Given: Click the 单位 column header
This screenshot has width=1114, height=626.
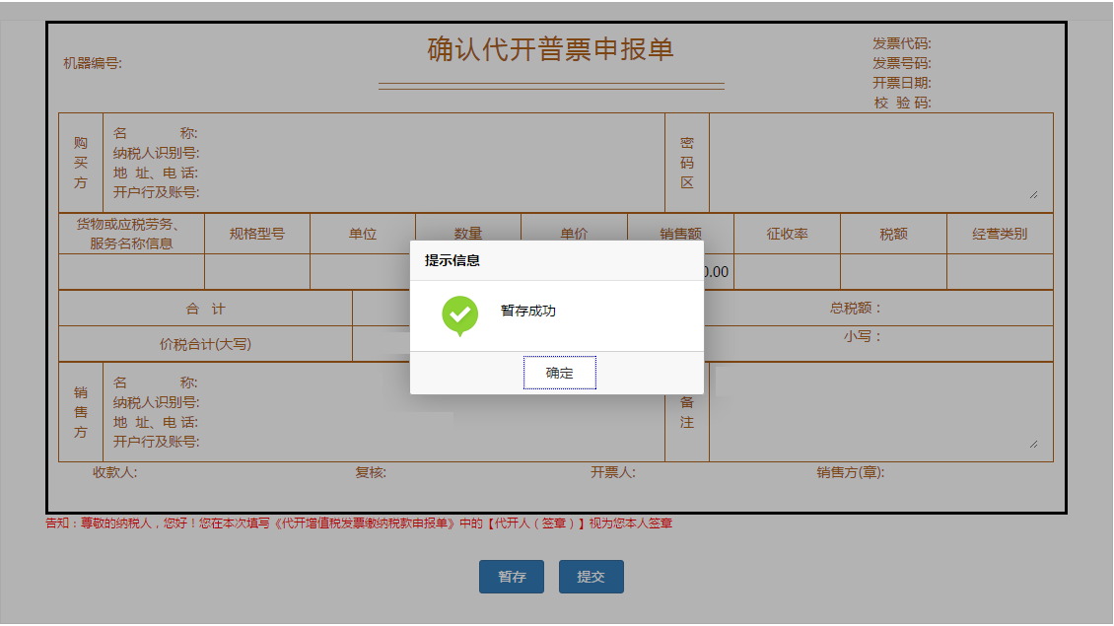Looking at the screenshot, I should click(x=363, y=234).
